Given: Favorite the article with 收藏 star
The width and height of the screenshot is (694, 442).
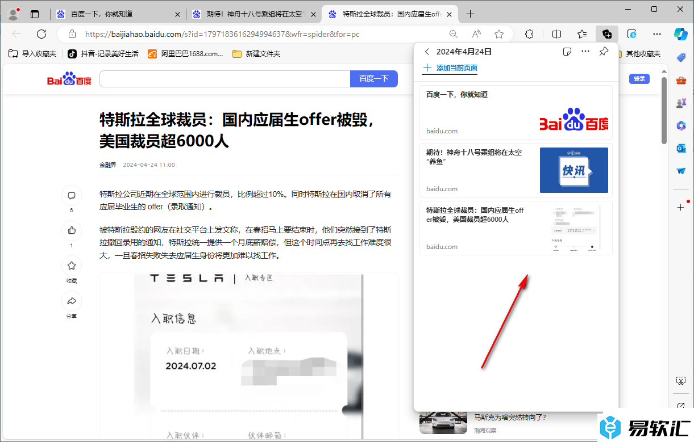Looking at the screenshot, I should [x=72, y=266].
